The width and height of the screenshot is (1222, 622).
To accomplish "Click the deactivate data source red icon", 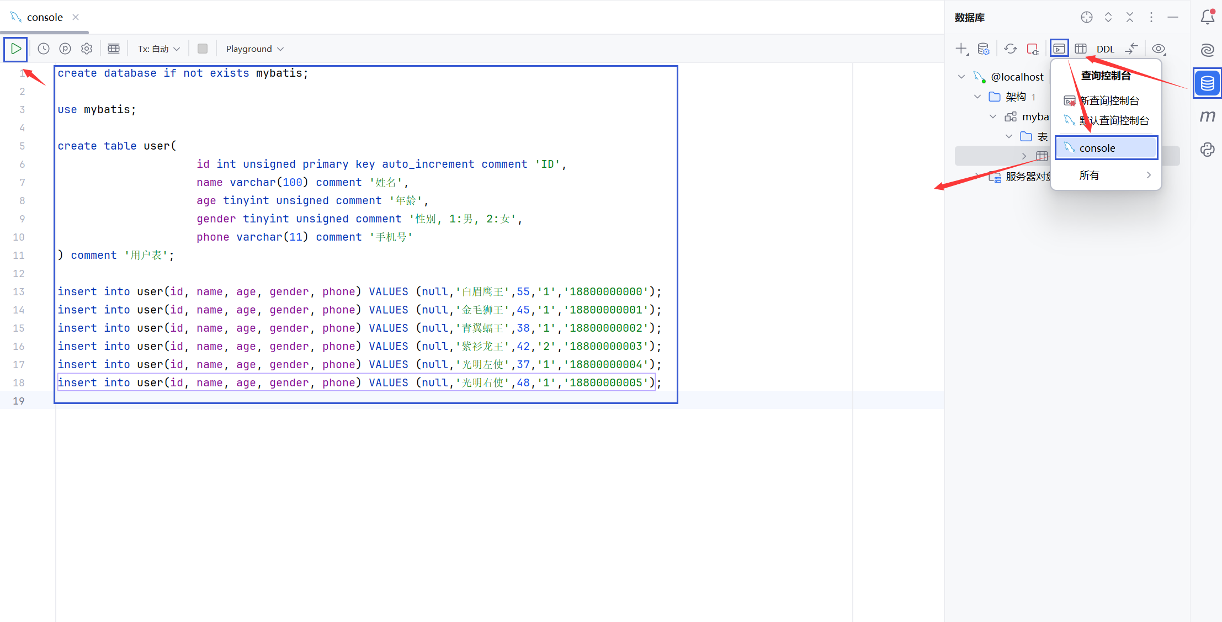I will coord(1033,49).
